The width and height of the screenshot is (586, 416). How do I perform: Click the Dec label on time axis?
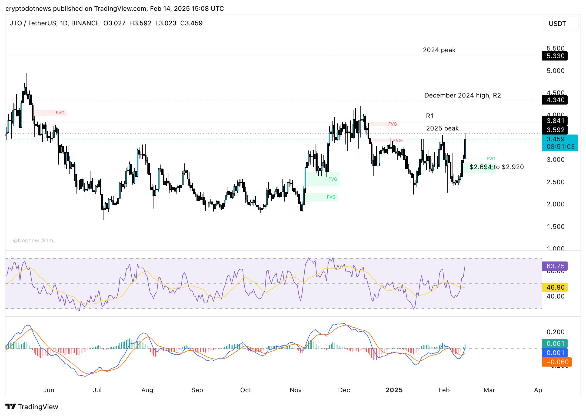pos(344,390)
